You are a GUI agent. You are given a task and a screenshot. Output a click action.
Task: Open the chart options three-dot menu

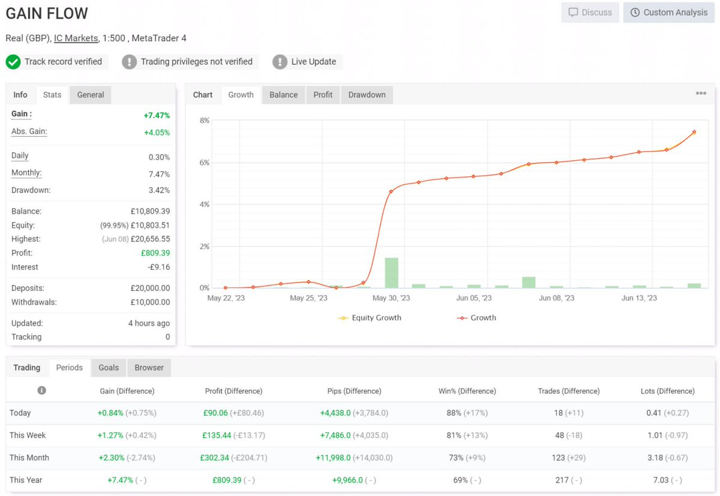coord(701,94)
